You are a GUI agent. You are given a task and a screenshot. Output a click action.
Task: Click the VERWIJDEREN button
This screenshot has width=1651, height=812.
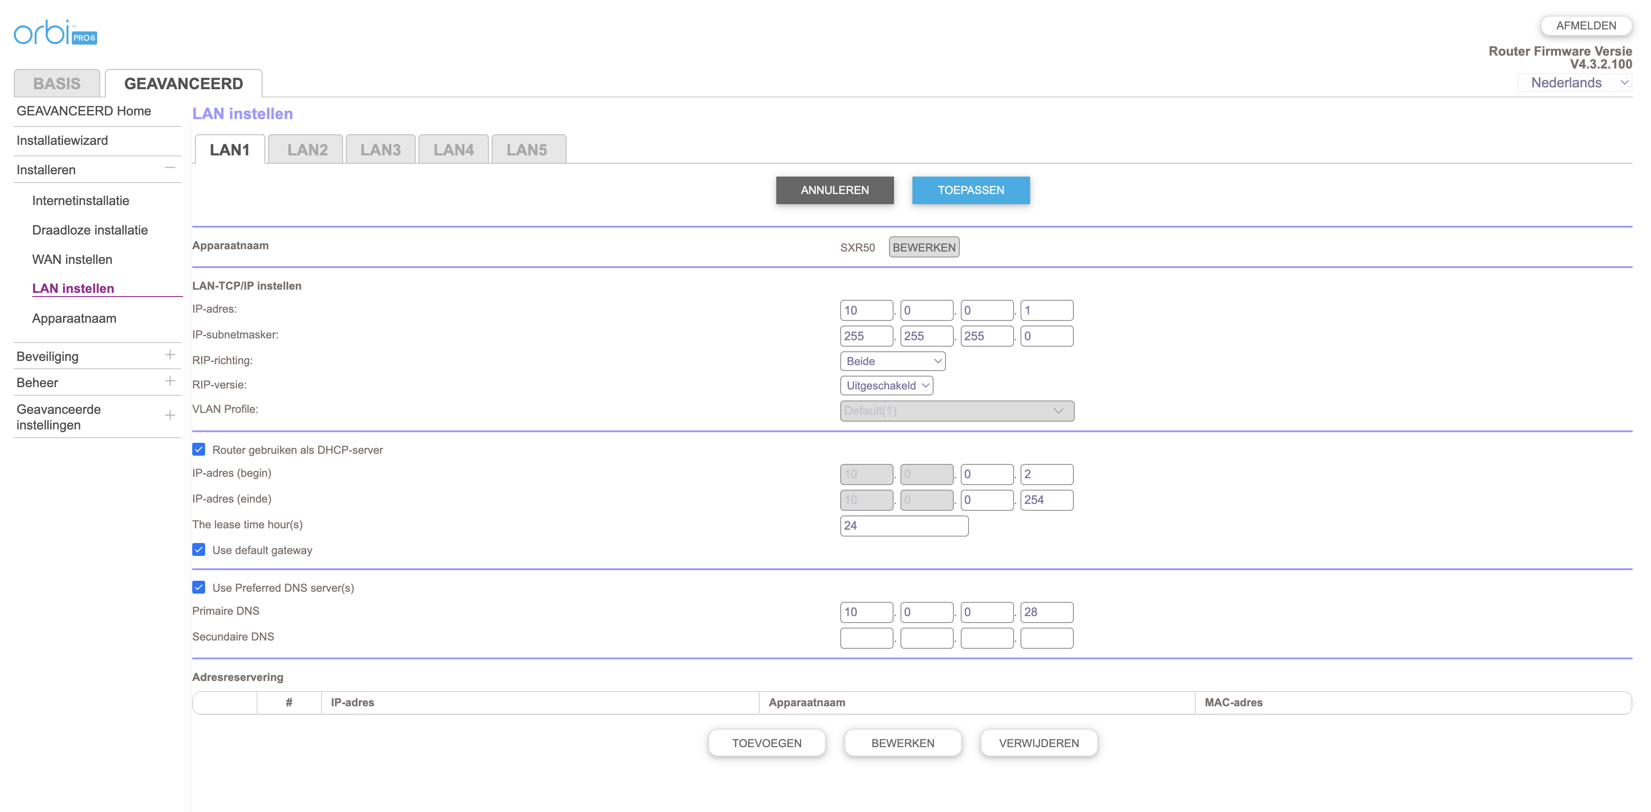pos(1039,743)
